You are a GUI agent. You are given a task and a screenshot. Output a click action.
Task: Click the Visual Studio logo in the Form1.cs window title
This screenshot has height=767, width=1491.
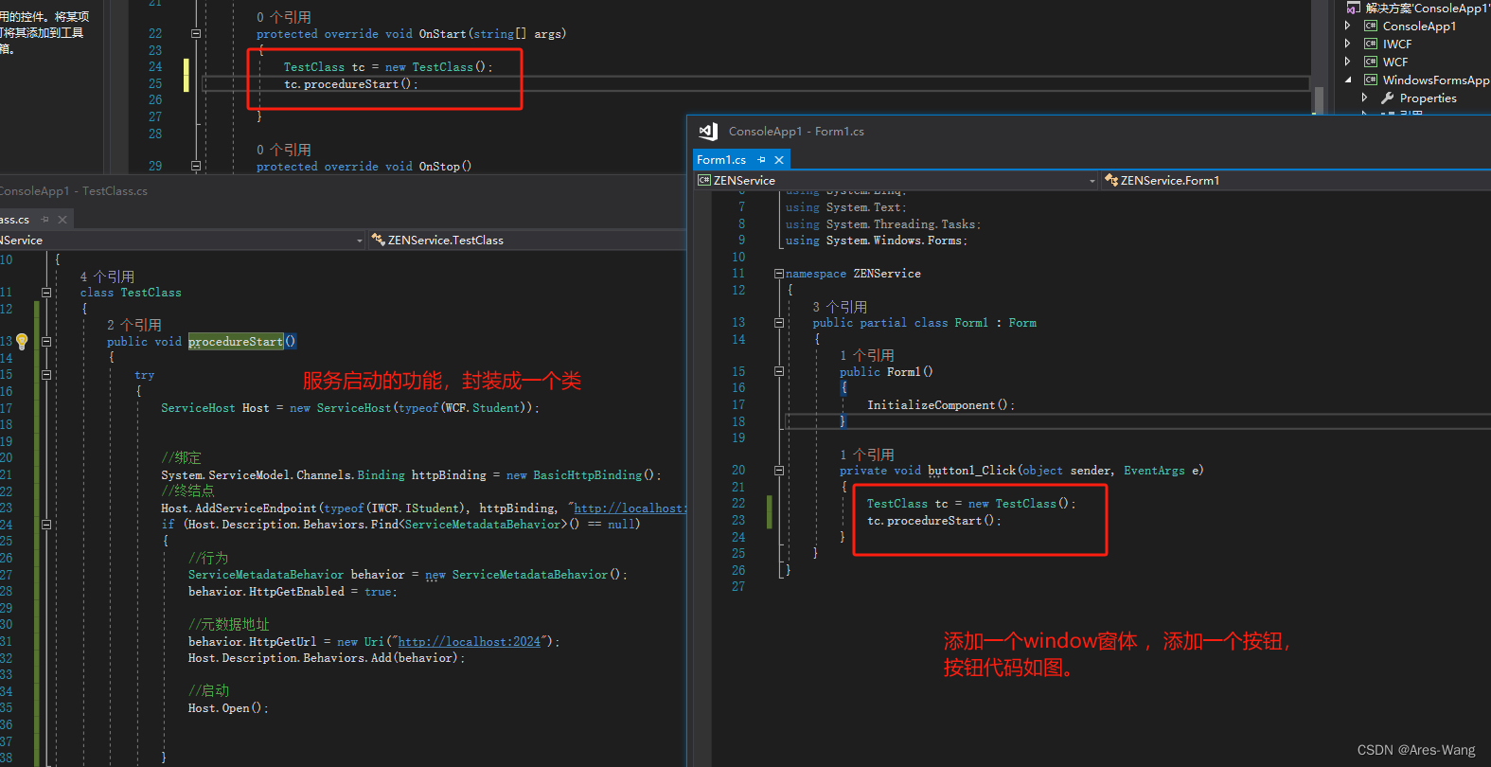pos(708,132)
